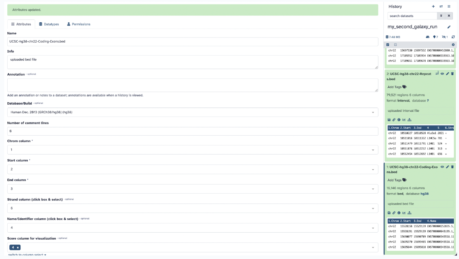Click the hg38 database link
The width and height of the screenshot is (459, 259).
click(x=424, y=194)
